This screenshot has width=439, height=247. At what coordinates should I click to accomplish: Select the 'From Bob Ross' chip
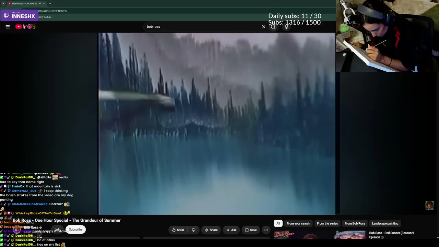point(355,224)
